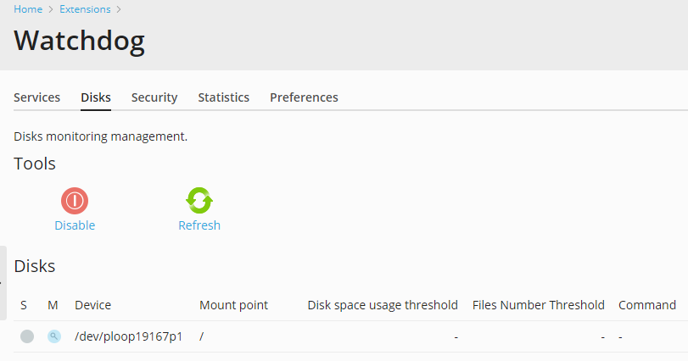Click the Refresh link text
Screen dimensions: 688x361
pos(199,225)
